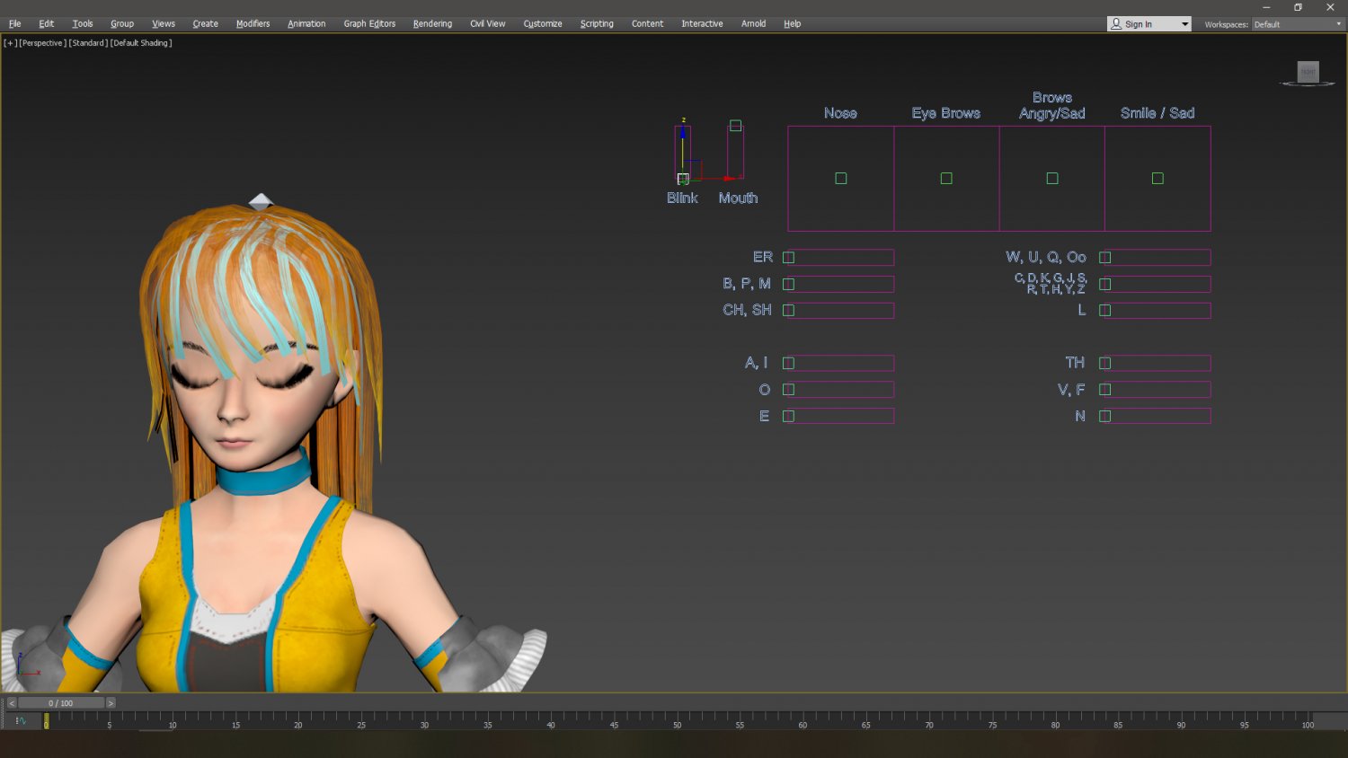The image size is (1348, 758).
Task: Open the Modifiers menu
Action: pyautogui.click(x=253, y=24)
